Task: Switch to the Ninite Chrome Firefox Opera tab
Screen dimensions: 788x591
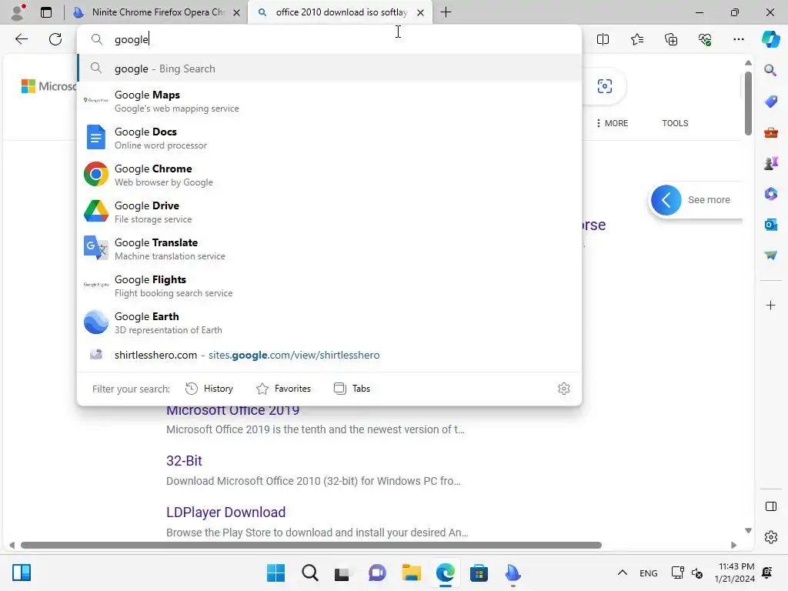Action: click(157, 12)
